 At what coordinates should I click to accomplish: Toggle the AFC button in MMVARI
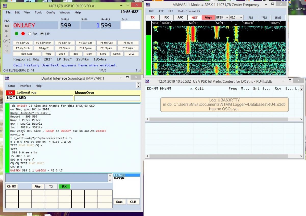(180, 18)
